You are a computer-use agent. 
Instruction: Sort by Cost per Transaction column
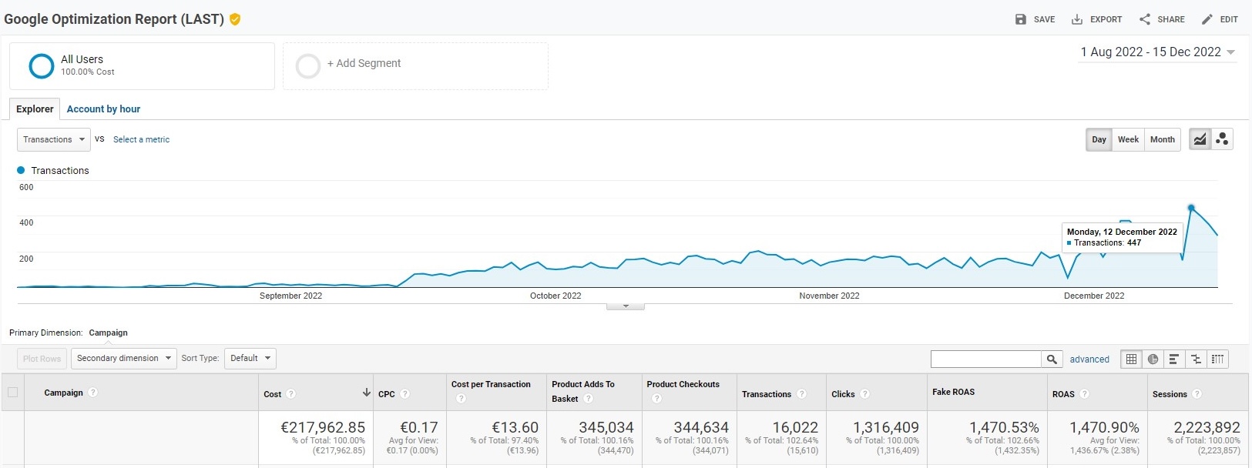[x=491, y=384]
